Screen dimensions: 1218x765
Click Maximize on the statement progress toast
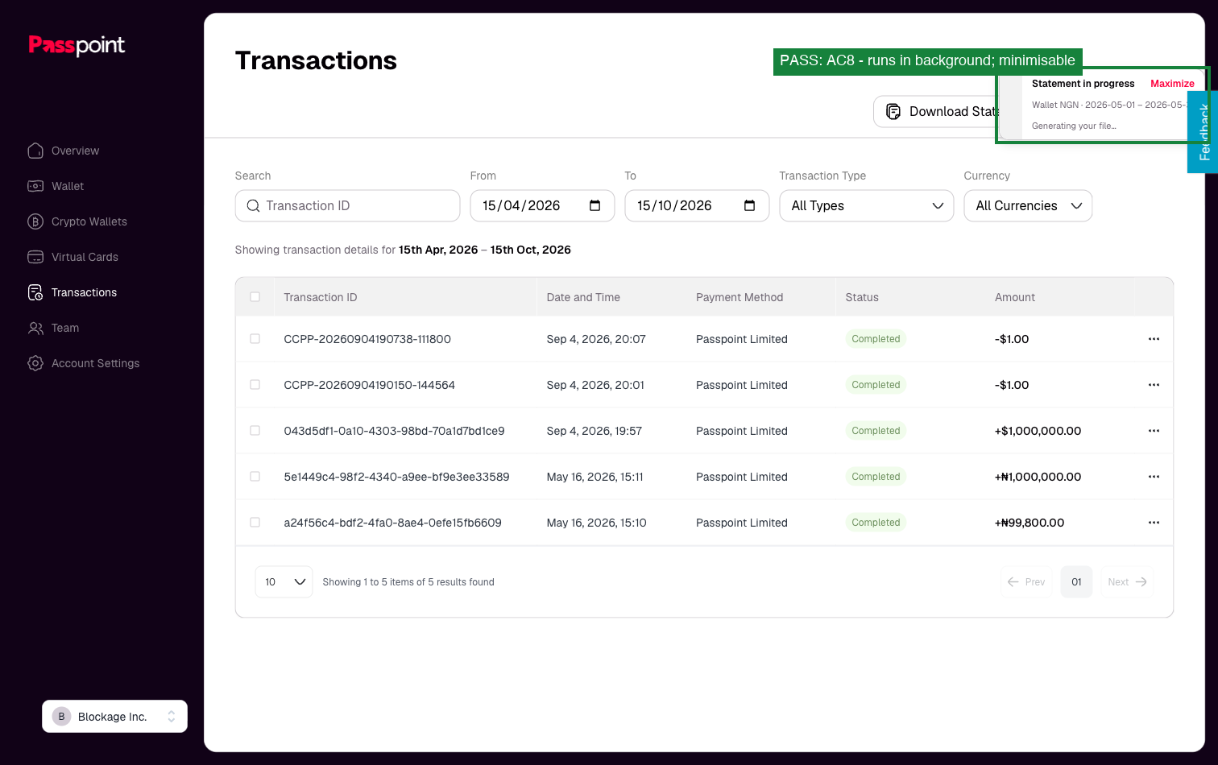tap(1172, 84)
